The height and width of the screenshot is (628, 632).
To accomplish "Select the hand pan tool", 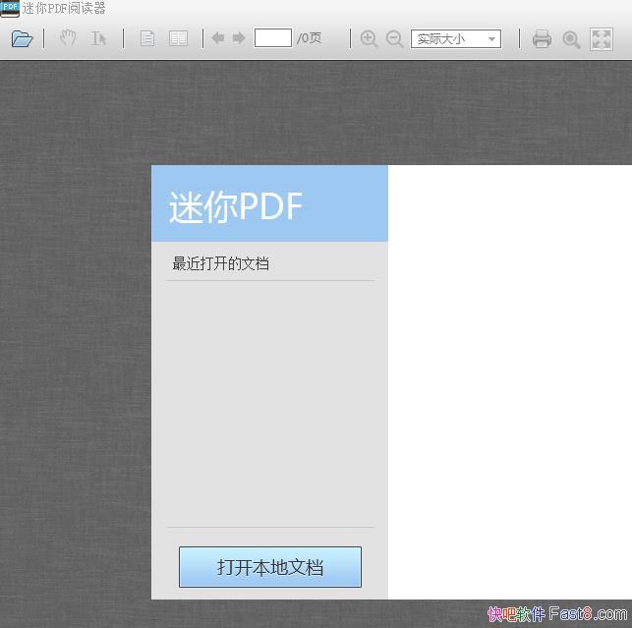I will pyautogui.click(x=68, y=39).
